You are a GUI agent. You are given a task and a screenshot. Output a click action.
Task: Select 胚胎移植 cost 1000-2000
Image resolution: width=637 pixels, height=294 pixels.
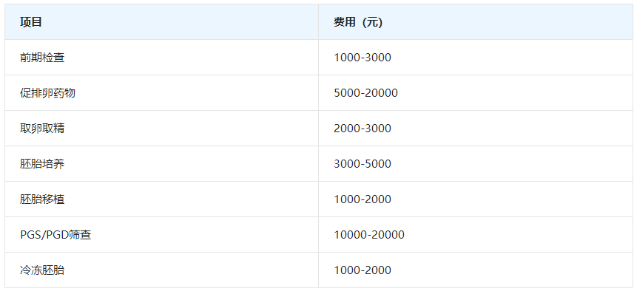363,199
